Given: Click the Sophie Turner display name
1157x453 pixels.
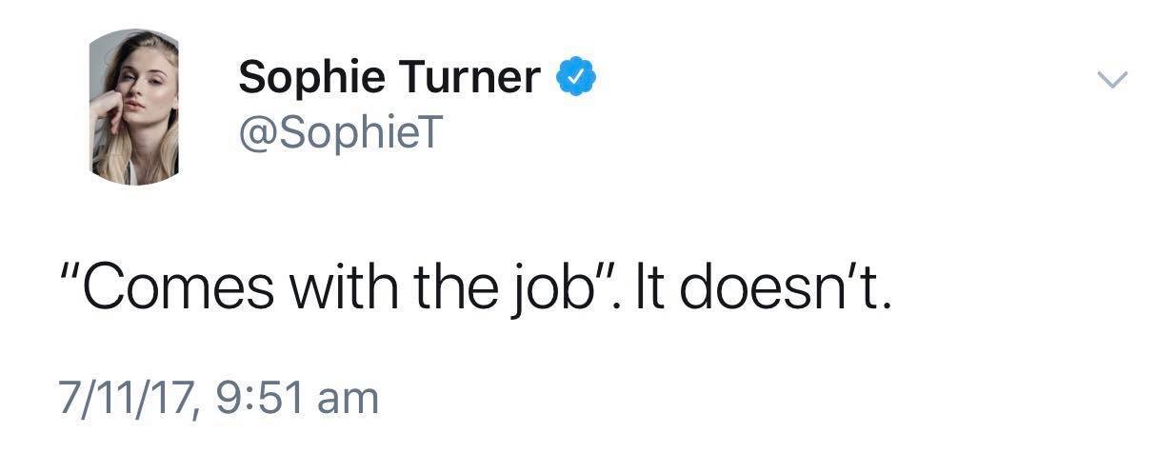Looking at the screenshot, I should coord(389,77).
